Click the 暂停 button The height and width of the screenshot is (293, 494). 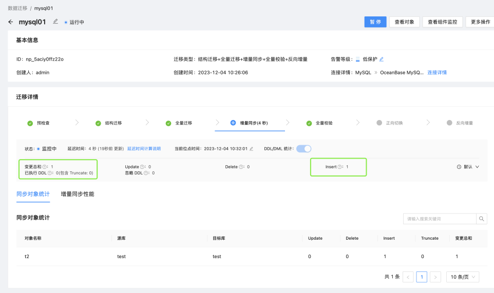point(375,22)
